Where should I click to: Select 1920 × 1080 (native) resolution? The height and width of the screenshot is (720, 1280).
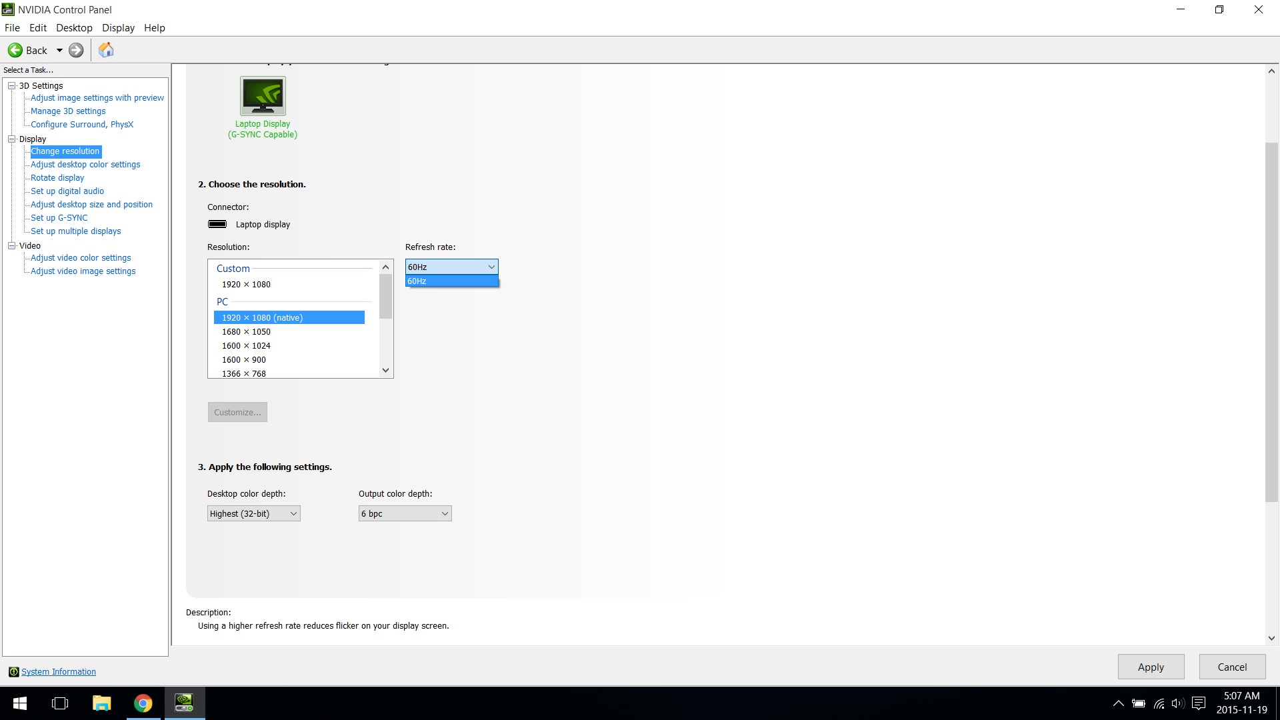coord(289,317)
